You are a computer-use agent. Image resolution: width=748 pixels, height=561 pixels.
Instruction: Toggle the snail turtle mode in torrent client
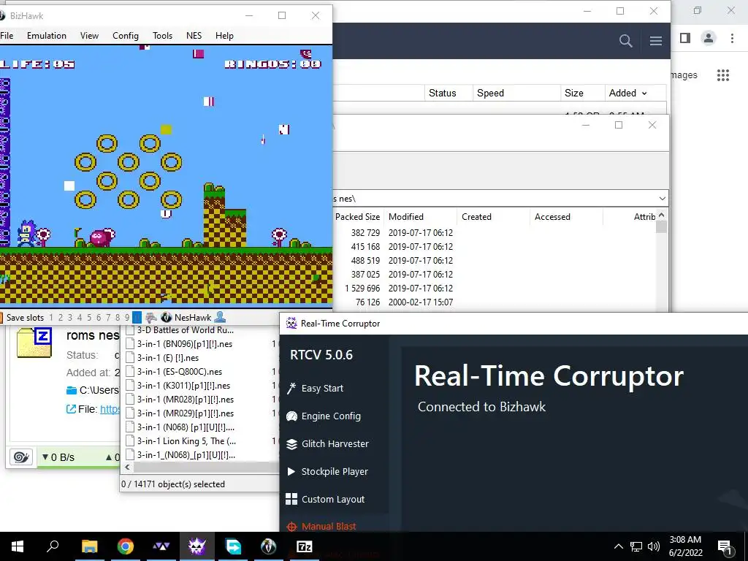21,457
